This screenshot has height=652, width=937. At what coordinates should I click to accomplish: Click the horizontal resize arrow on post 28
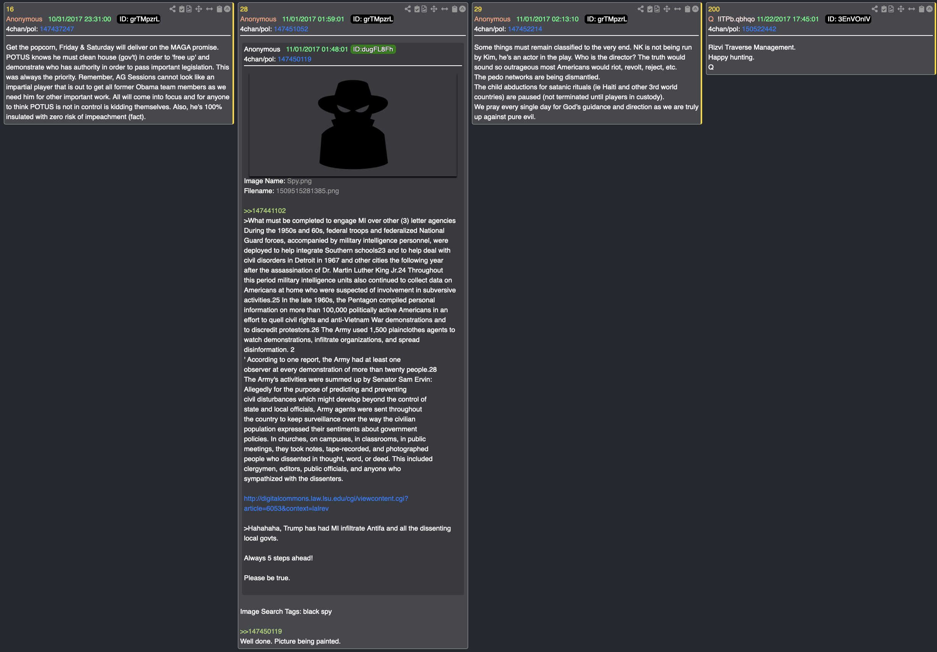(x=444, y=9)
